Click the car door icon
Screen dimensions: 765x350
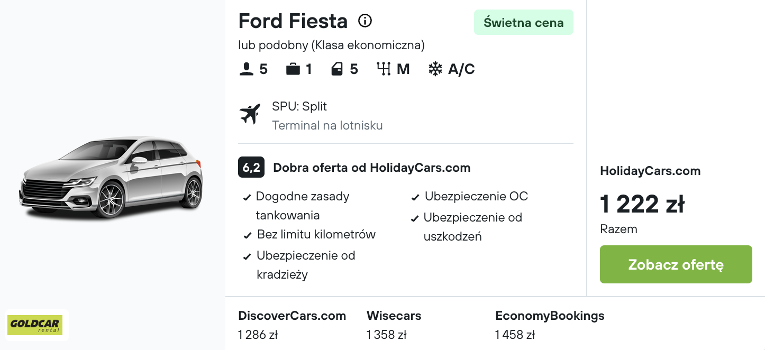click(x=337, y=69)
